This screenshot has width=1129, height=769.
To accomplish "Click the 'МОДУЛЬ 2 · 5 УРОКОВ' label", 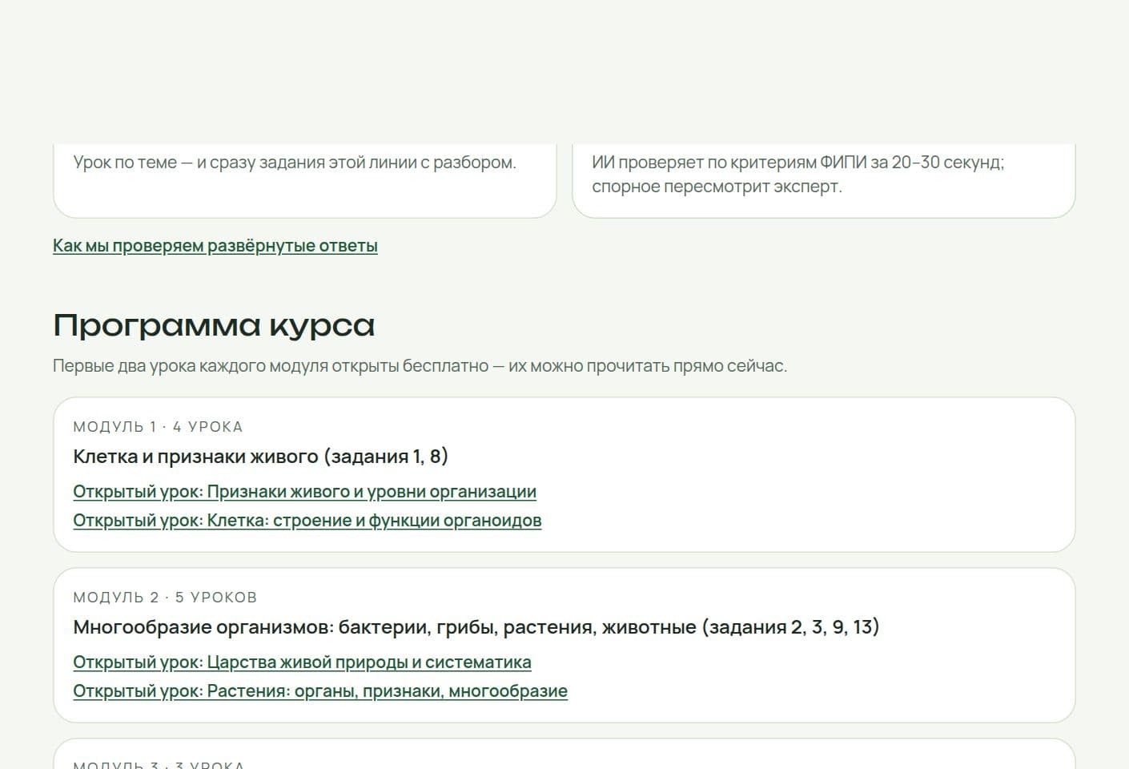I will point(165,598).
